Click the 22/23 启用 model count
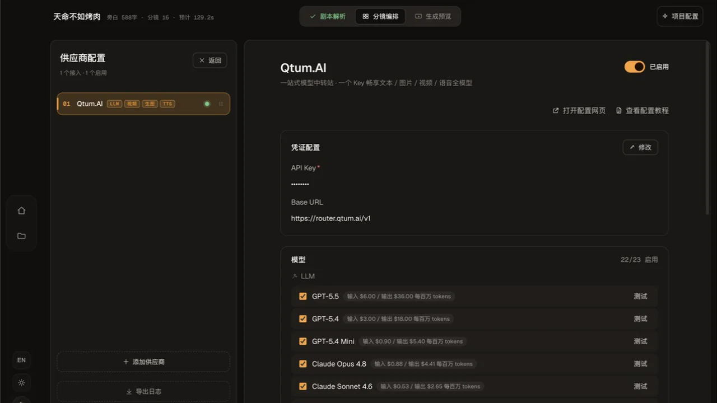The image size is (717, 403). 639,260
